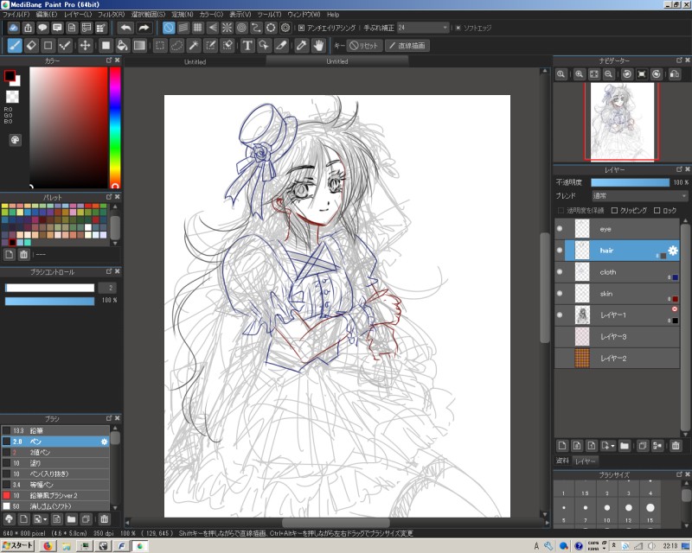Screen dimensions: 692x553
Task: Switch to the second Untitled tab
Action: tap(337, 61)
